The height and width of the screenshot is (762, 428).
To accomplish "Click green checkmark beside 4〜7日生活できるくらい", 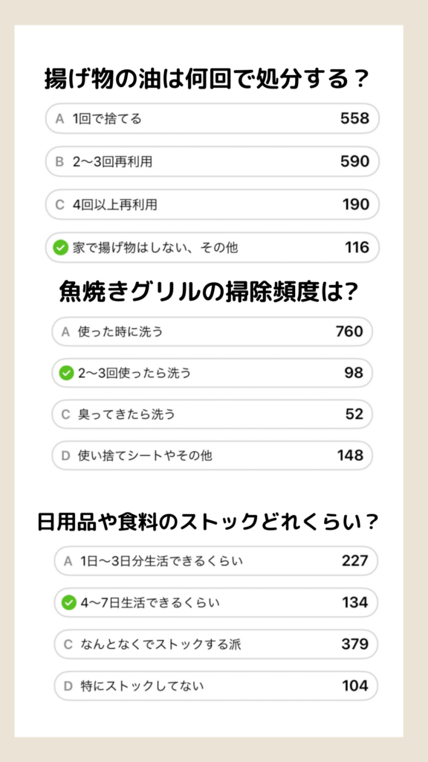I will pos(69,603).
